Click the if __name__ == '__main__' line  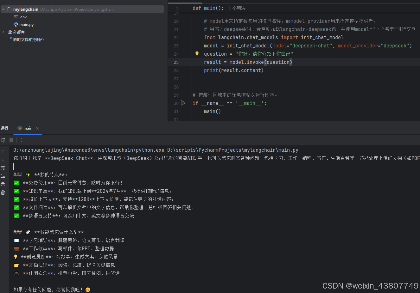pos(229,103)
